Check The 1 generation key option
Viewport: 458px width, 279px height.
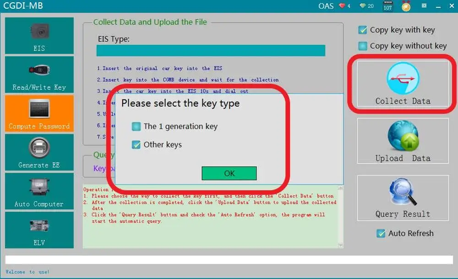(x=136, y=126)
